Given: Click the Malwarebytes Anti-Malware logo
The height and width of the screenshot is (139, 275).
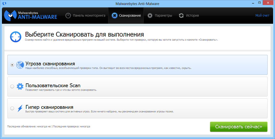Looking at the screenshot, I should coord(30,16).
